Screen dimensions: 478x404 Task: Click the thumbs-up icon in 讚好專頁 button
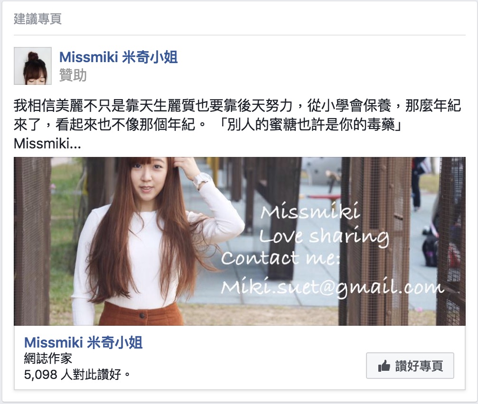tap(384, 366)
